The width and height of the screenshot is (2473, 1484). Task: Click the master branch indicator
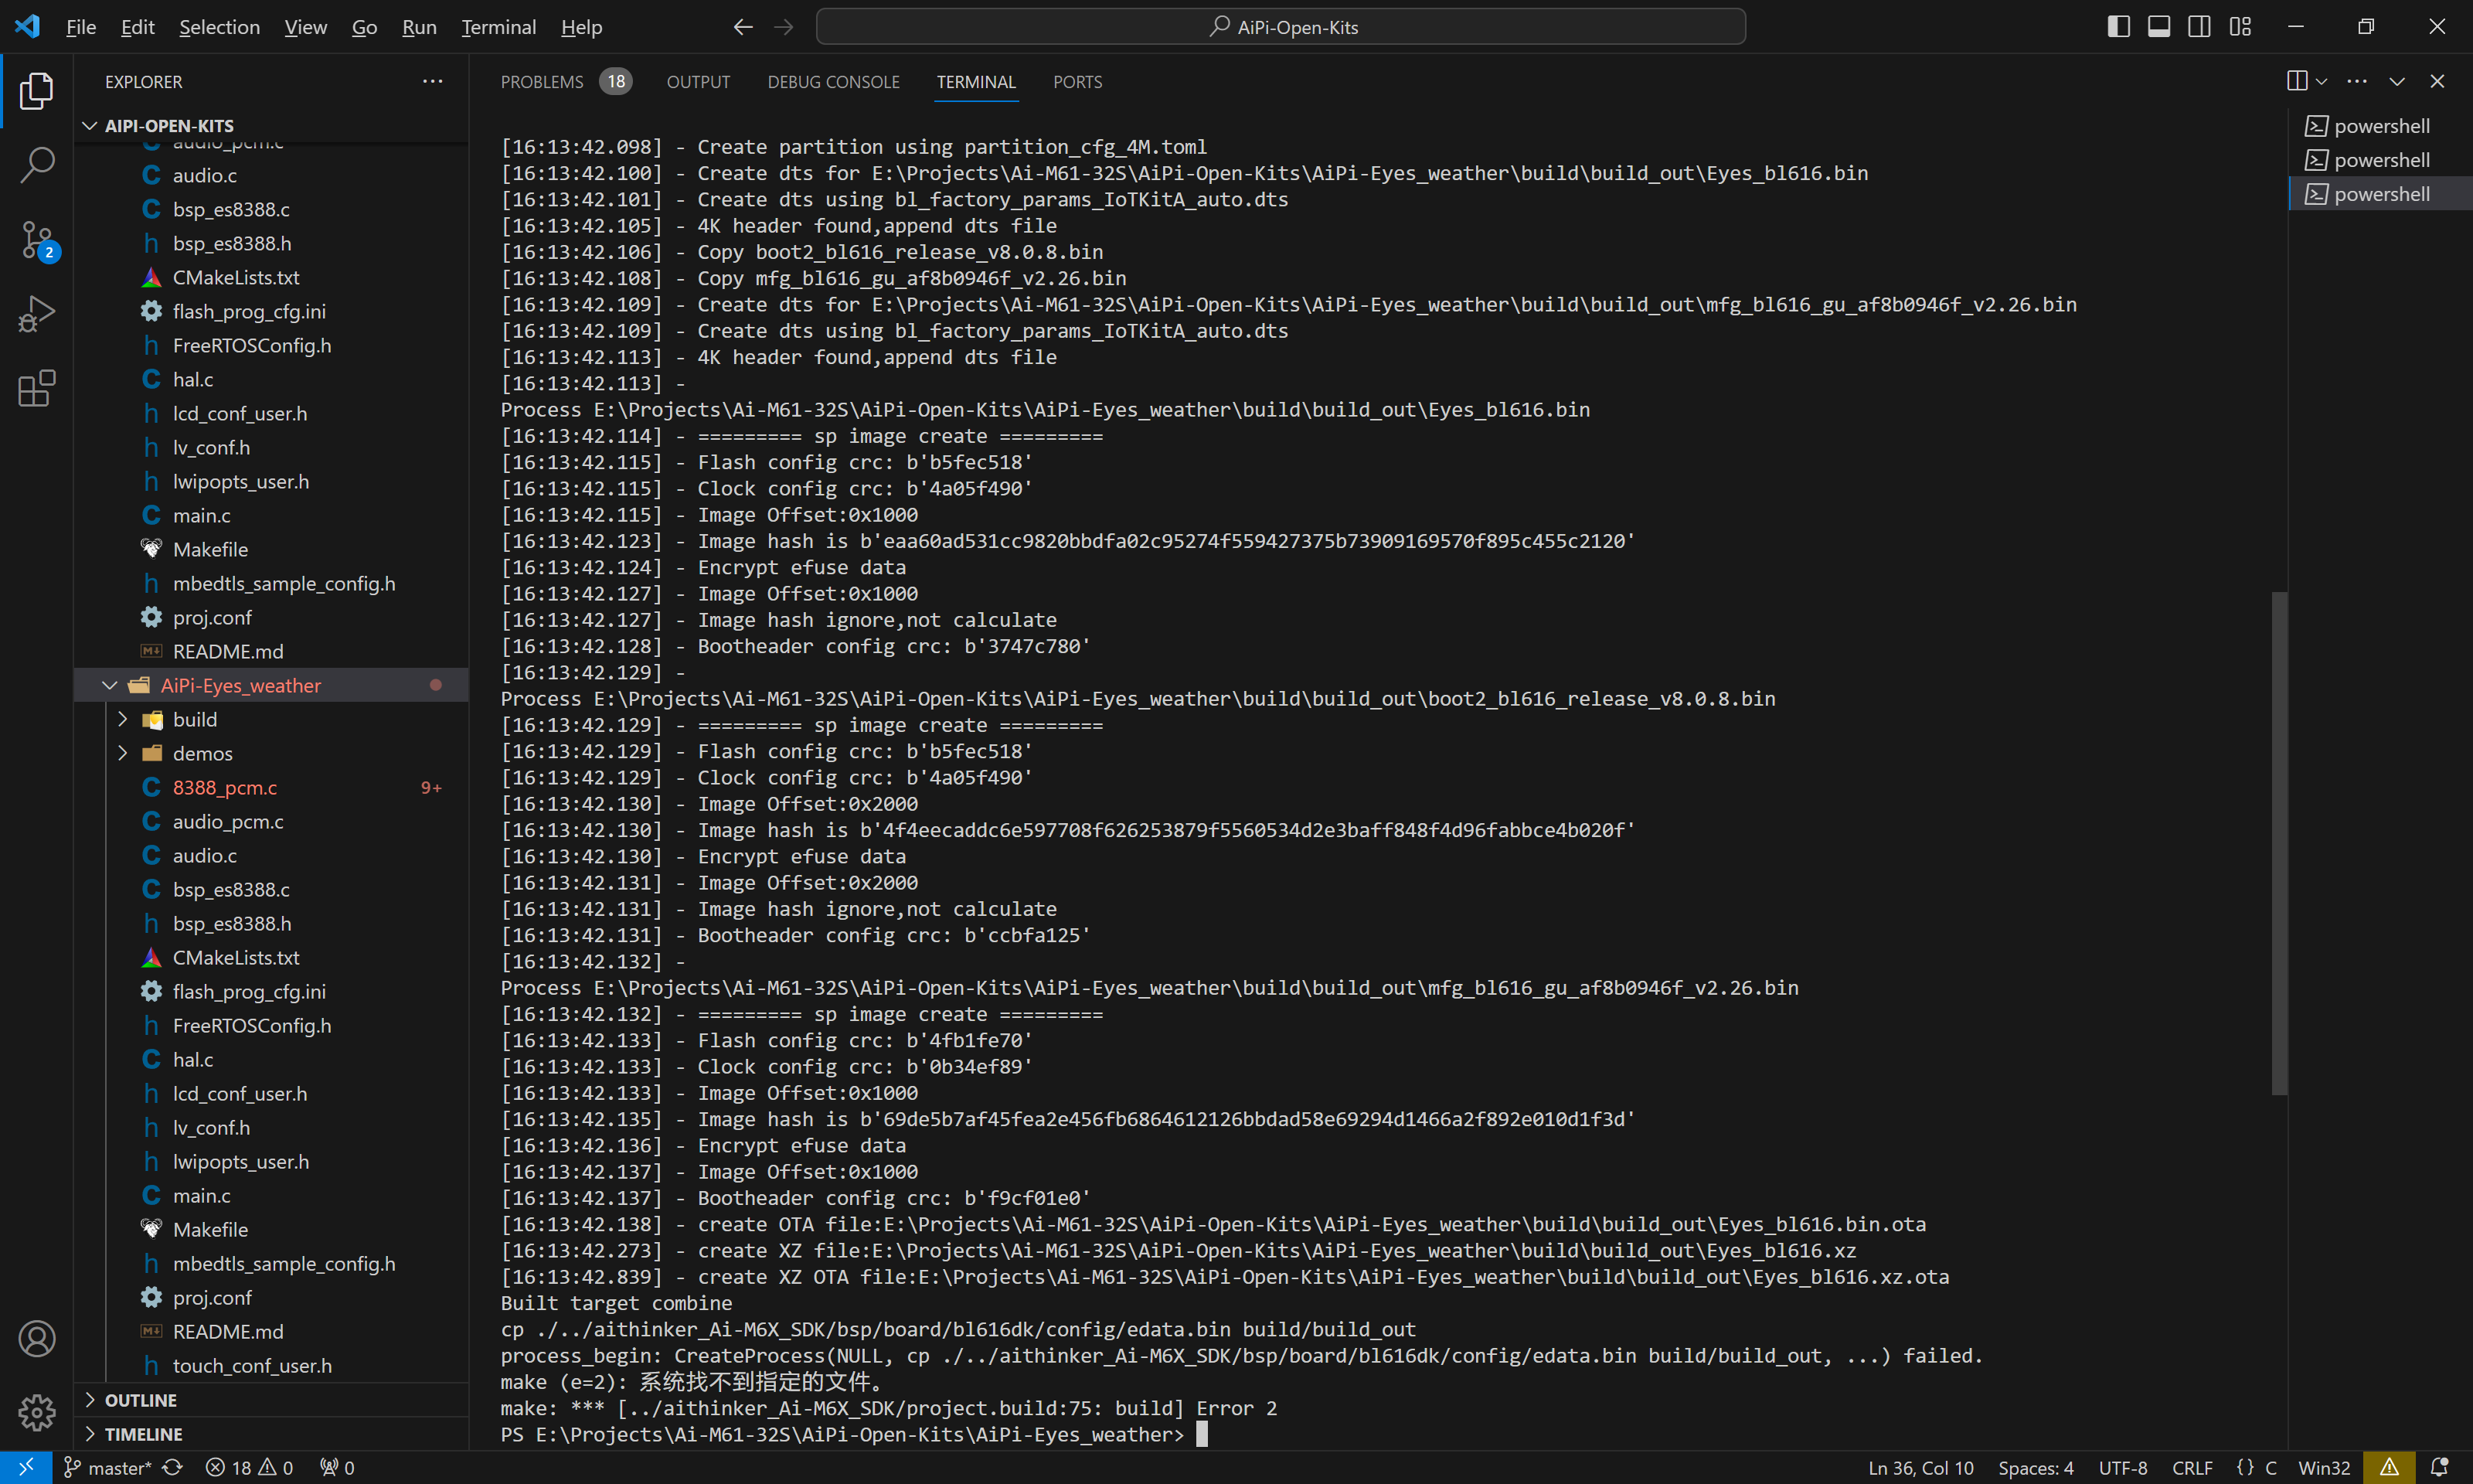(108, 1467)
